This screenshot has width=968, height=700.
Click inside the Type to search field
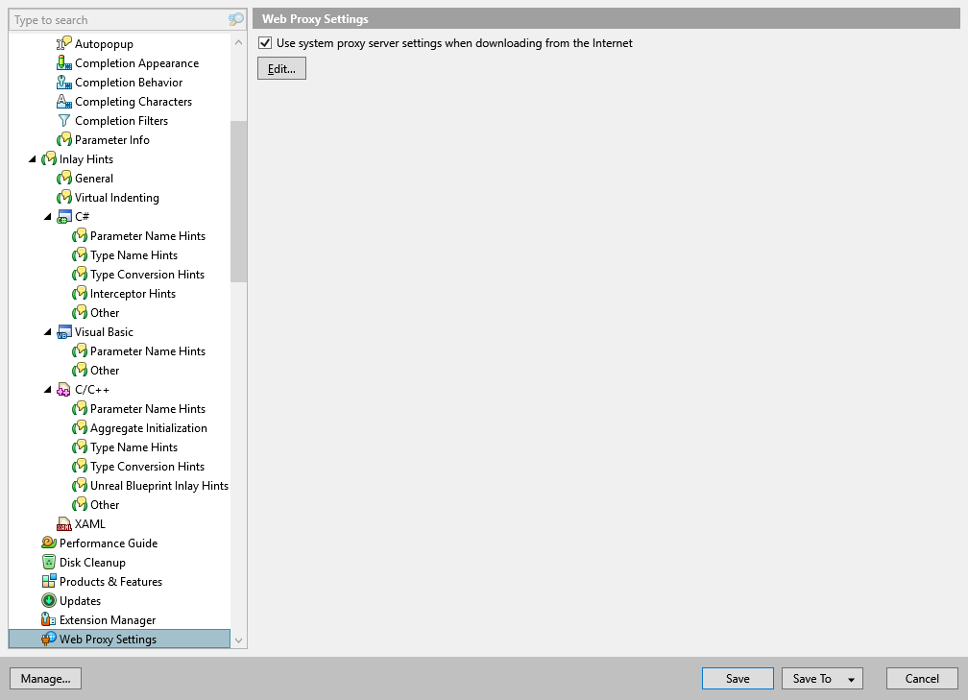[x=115, y=19]
